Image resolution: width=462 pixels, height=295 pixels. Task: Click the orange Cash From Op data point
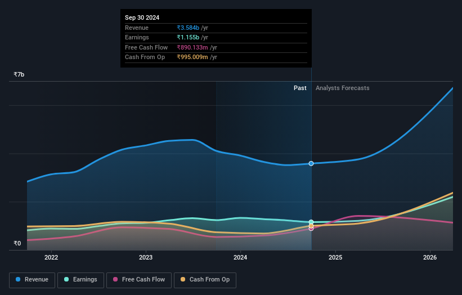[311, 226]
